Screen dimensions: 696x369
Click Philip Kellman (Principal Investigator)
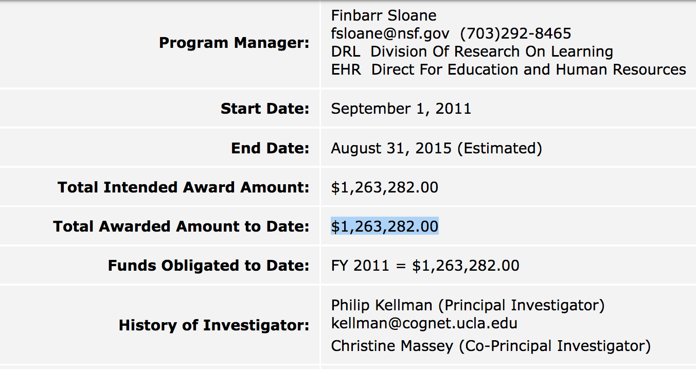[468, 305]
